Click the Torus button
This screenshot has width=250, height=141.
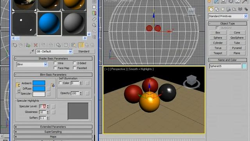[218, 48]
